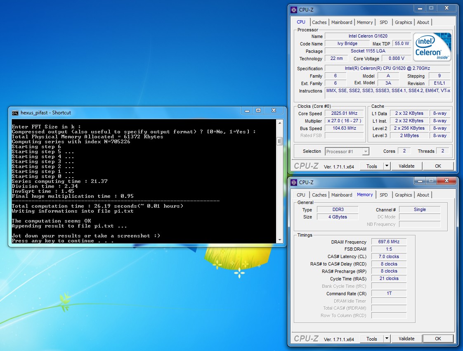Expand Tools dropdown arrow in lower CPU-Z window
This screenshot has height=351, width=463.
[387, 339]
